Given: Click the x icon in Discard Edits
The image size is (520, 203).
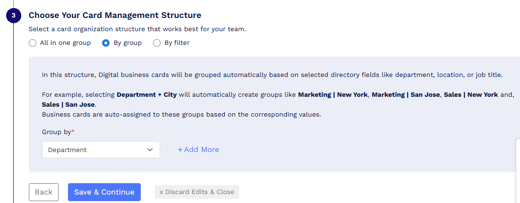Looking at the screenshot, I should [161, 192].
